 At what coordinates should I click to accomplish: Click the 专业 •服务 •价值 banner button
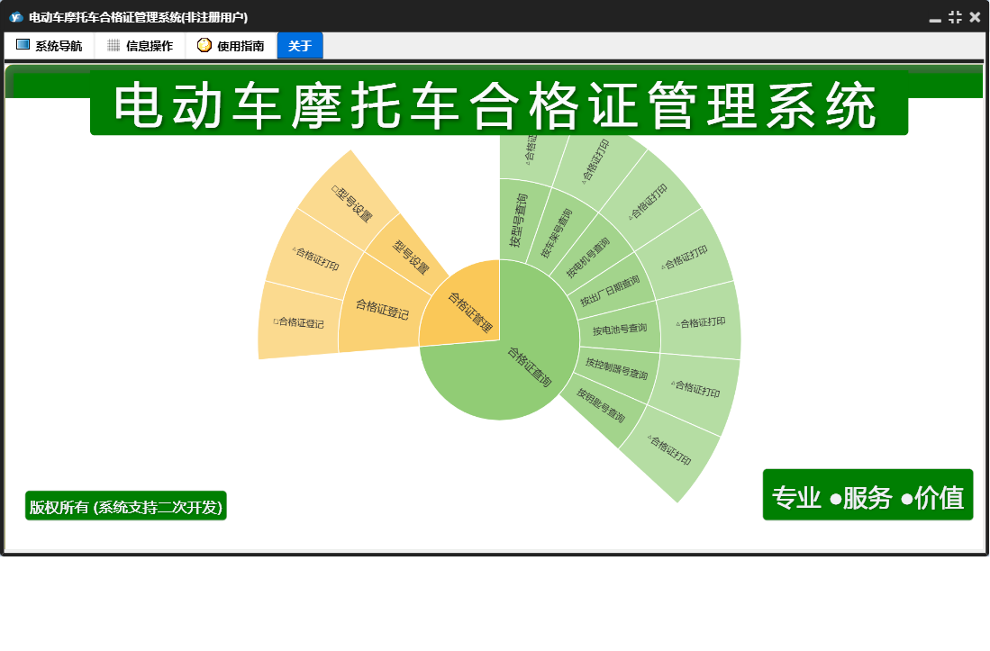[867, 495]
